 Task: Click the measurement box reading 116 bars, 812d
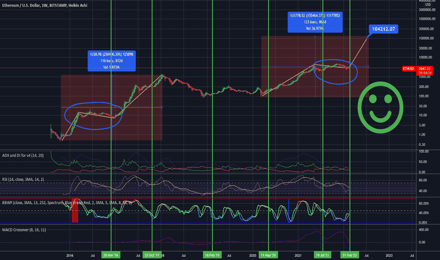(x=112, y=61)
